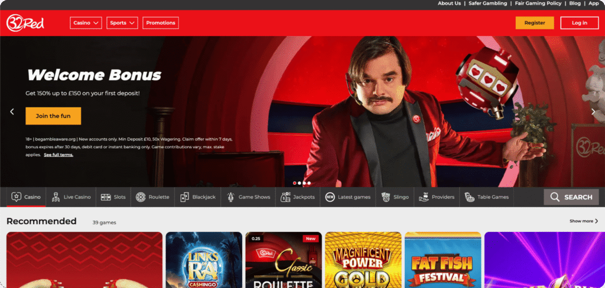Click the Casino category star icon

(x=16, y=197)
